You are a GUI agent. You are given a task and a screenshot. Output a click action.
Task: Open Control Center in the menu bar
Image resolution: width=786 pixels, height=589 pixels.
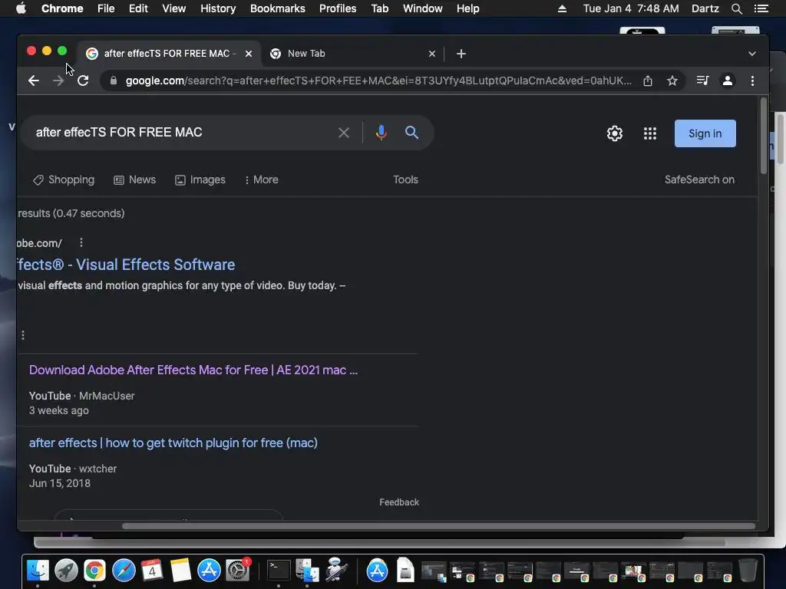pos(761,8)
